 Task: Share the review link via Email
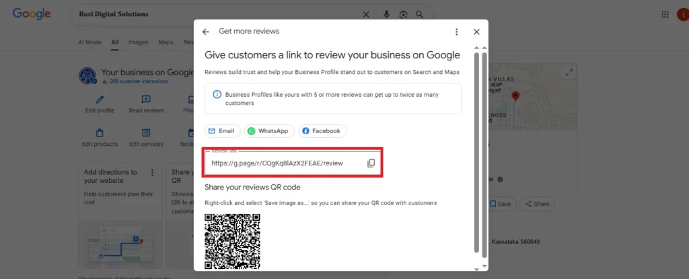(x=223, y=131)
